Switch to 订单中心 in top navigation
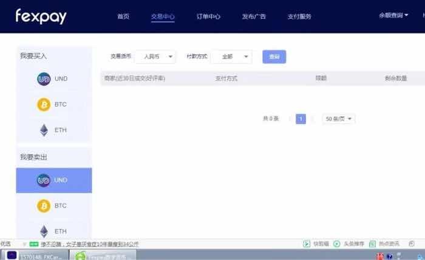425x260 pixels. (x=209, y=16)
